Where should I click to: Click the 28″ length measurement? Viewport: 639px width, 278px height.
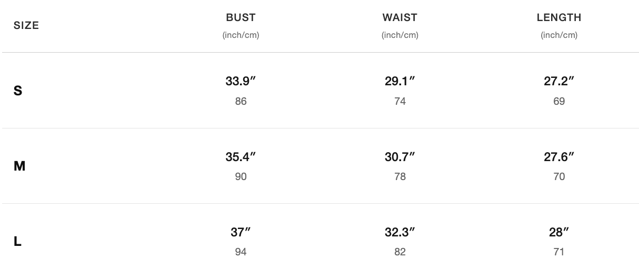click(559, 232)
